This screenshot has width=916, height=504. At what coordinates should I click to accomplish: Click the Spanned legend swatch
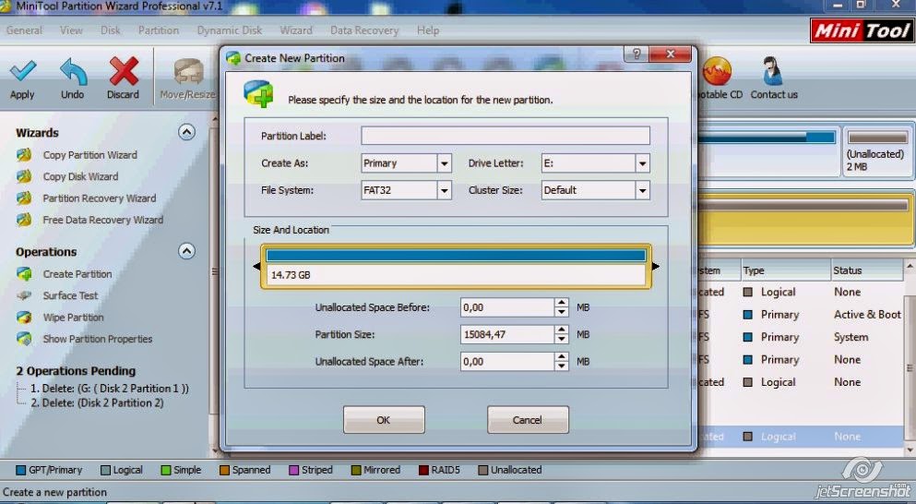pos(224,470)
